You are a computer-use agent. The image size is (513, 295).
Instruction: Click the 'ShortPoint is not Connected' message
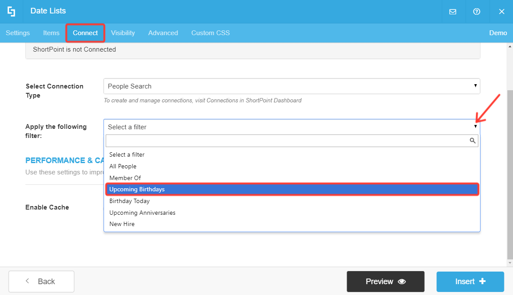(x=74, y=49)
